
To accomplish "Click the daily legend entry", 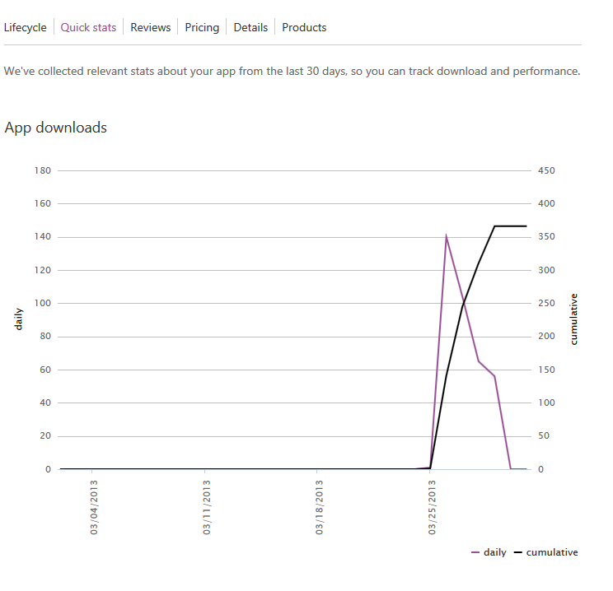I will (x=489, y=552).
